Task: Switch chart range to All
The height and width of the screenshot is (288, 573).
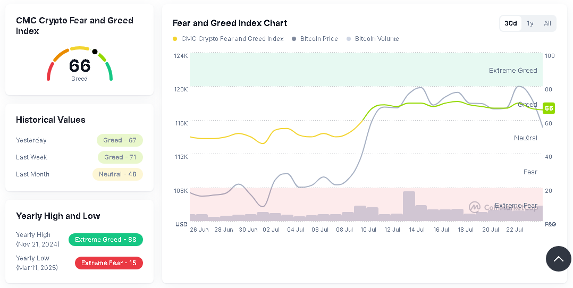Action: [547, 23]
